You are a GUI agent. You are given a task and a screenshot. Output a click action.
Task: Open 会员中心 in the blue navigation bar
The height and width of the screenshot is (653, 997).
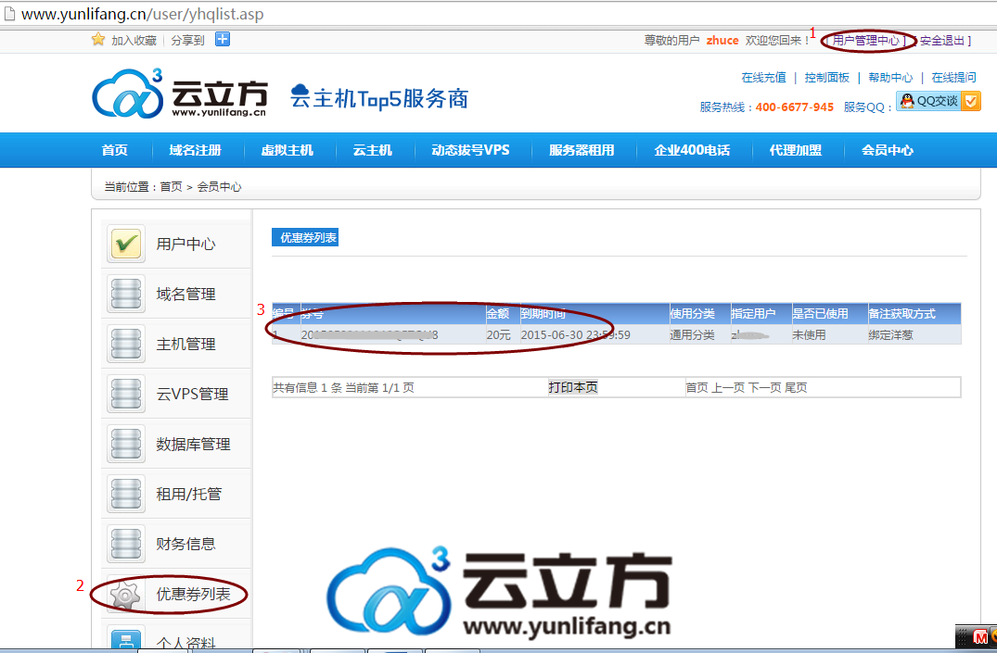(x=888, y=151)
